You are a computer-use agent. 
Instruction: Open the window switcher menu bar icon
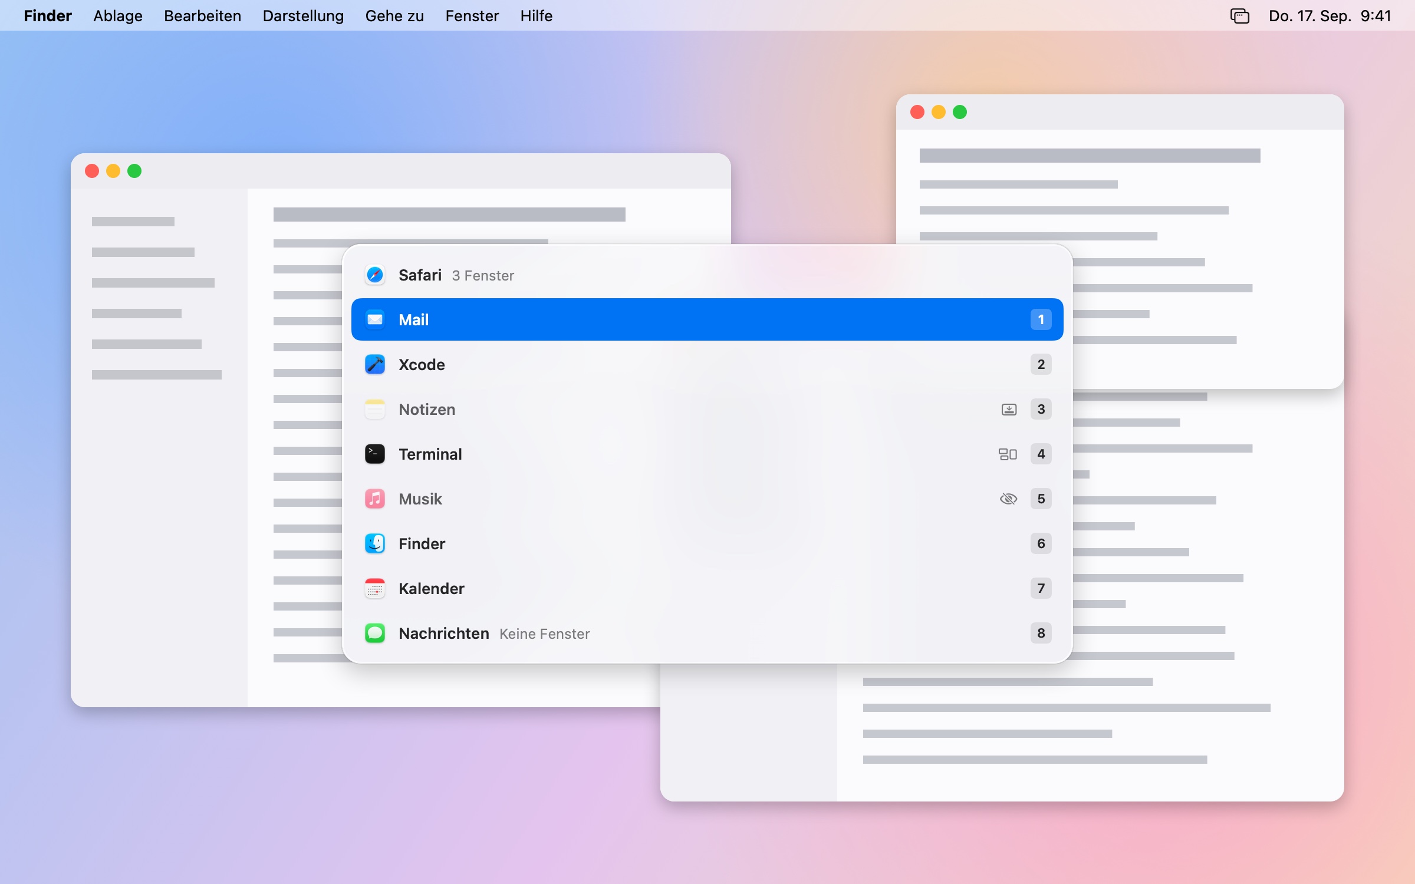[1240, 16]
